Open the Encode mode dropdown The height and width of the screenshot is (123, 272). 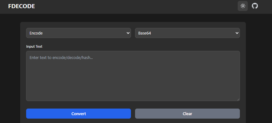point(78,33)
